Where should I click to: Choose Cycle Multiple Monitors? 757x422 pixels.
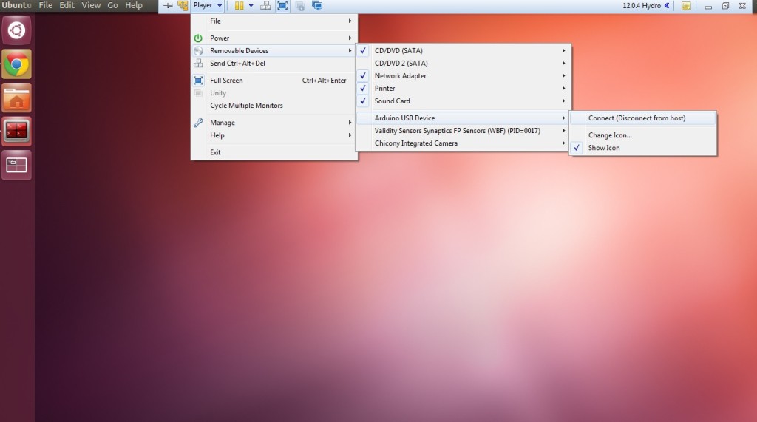pyautogui.click(x=246, y=106)
